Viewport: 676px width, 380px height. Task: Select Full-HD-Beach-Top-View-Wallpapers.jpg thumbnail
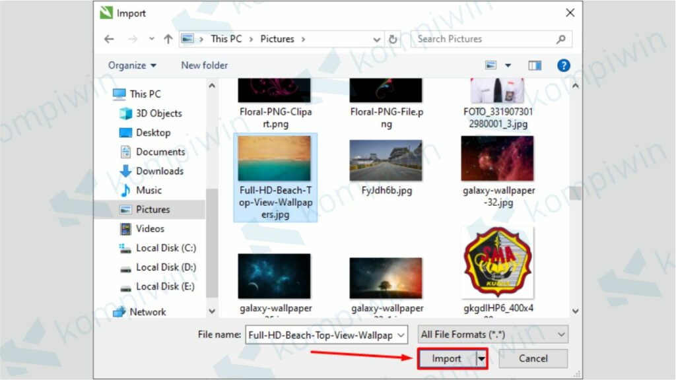274,158
